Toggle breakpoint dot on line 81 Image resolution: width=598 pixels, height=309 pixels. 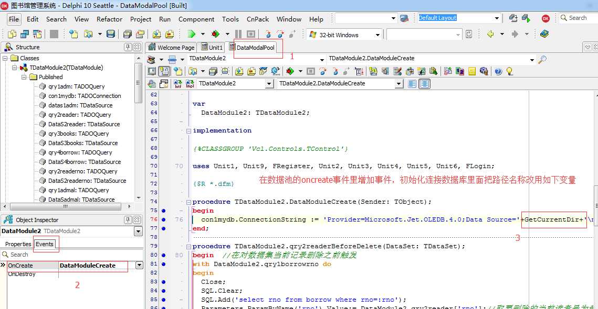(163, 264)
